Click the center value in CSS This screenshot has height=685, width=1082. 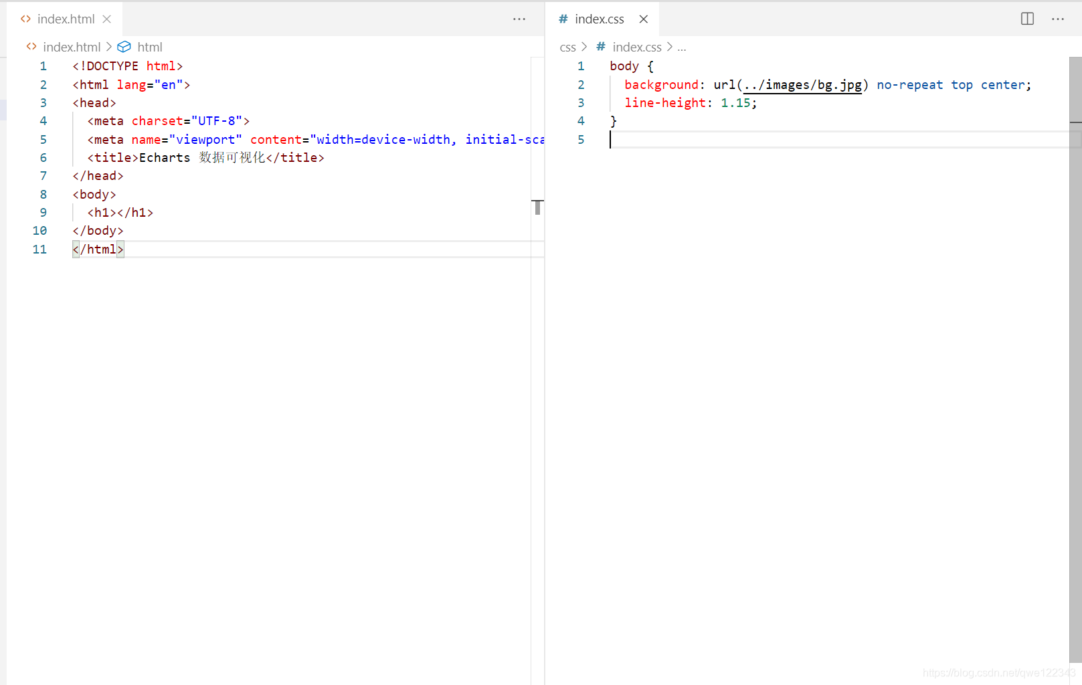click(x=1002, y=85)
